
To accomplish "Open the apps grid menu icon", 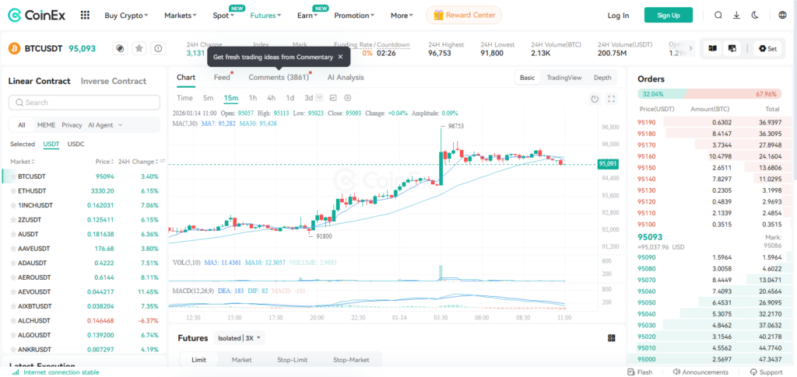I will [85, 16].
